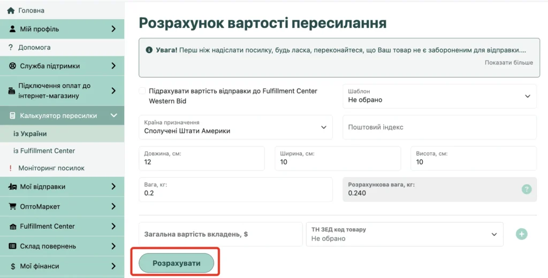548x278 pixels.
Task: Expand Fulfillment Center menu chevron
Action: (113, 227)
